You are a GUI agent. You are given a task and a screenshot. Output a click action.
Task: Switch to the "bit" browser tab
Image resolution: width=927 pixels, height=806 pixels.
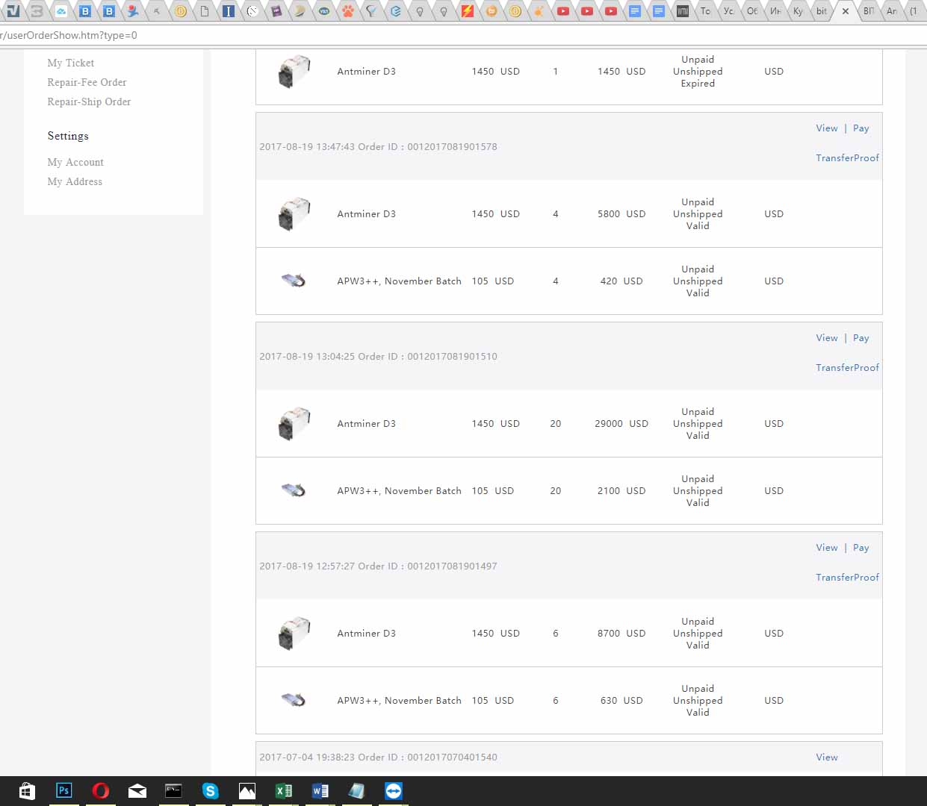[x=821, y=11]
